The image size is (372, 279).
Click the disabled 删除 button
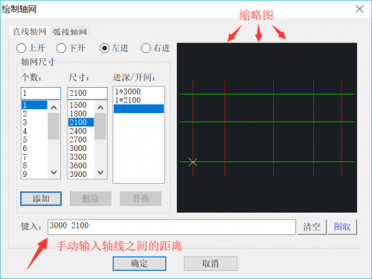coord(91,199)
